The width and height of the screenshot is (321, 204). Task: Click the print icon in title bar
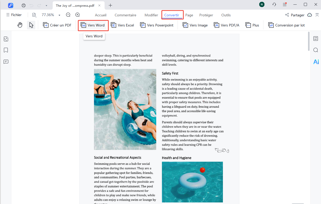click(x=24, y=5)
